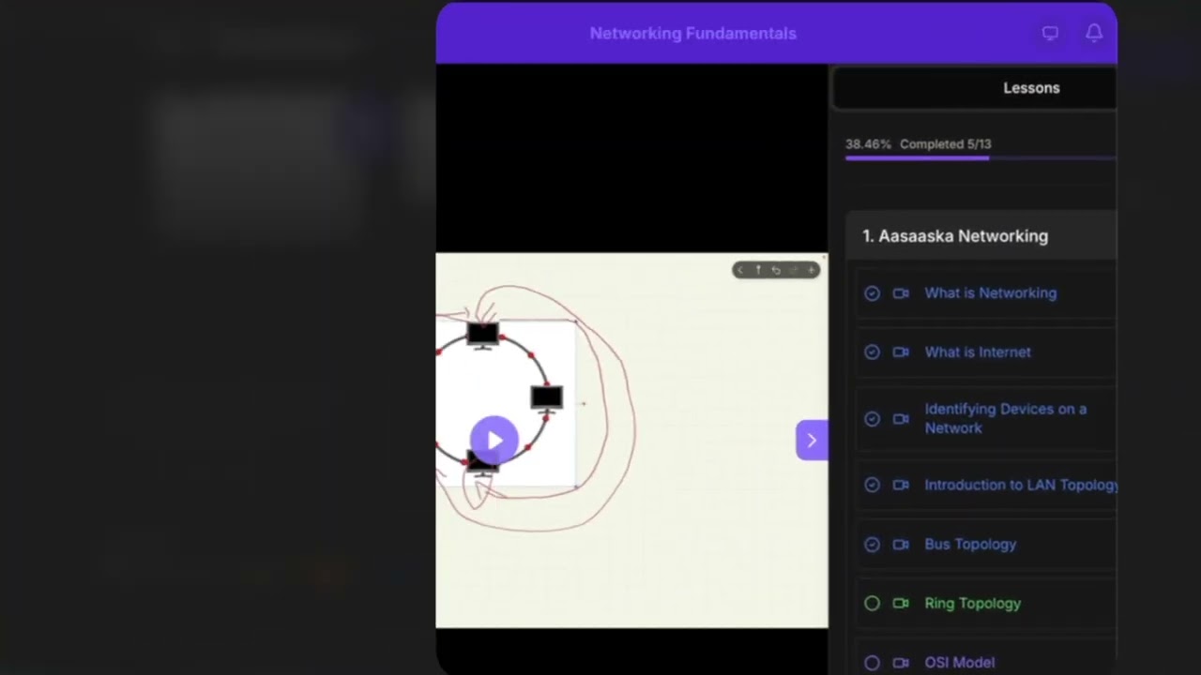The image size is (1201, 675).
Task: Open lesson What is Networking
Action: coord(990,293)
